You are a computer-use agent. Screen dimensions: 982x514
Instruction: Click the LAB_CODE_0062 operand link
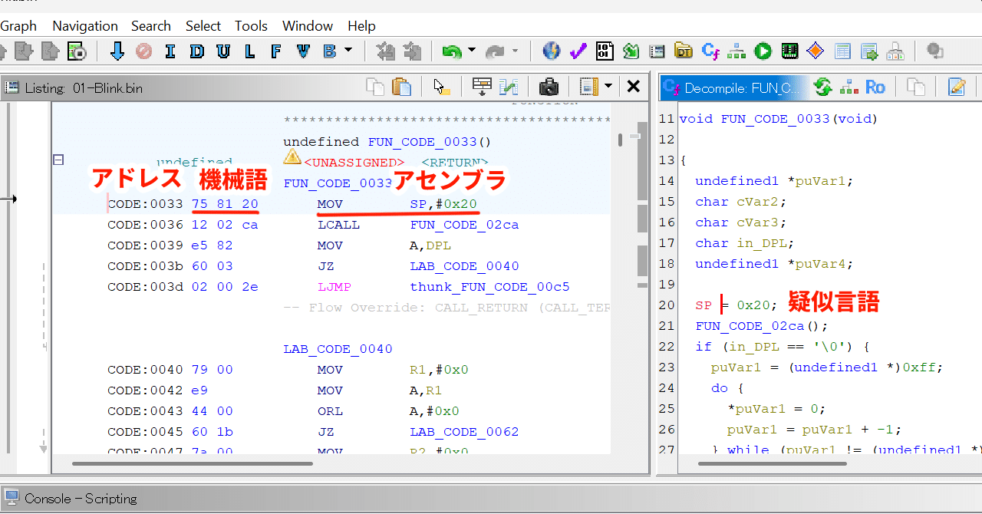point(464,432)
